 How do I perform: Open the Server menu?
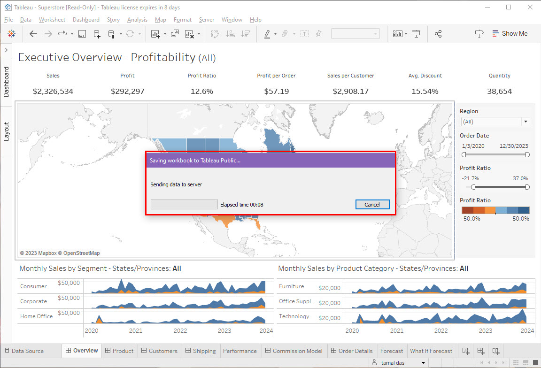pyautogui.click(x=207, y=20)
